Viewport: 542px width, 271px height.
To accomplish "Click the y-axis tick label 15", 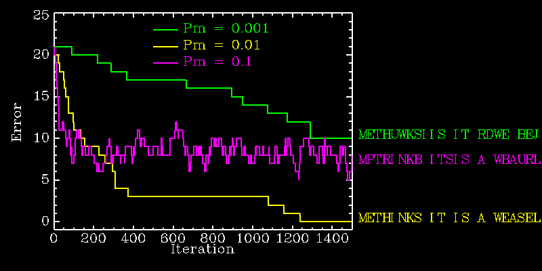I will [41, 96].
